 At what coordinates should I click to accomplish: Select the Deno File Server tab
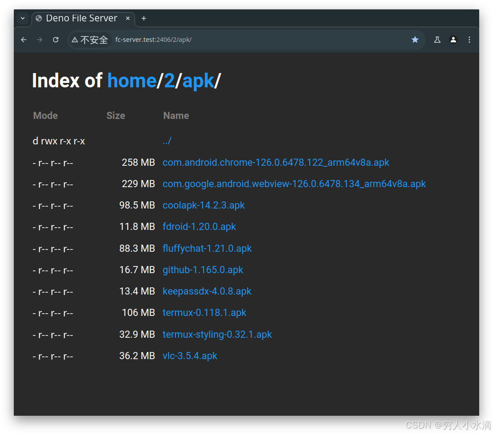(x=83, y=19)
